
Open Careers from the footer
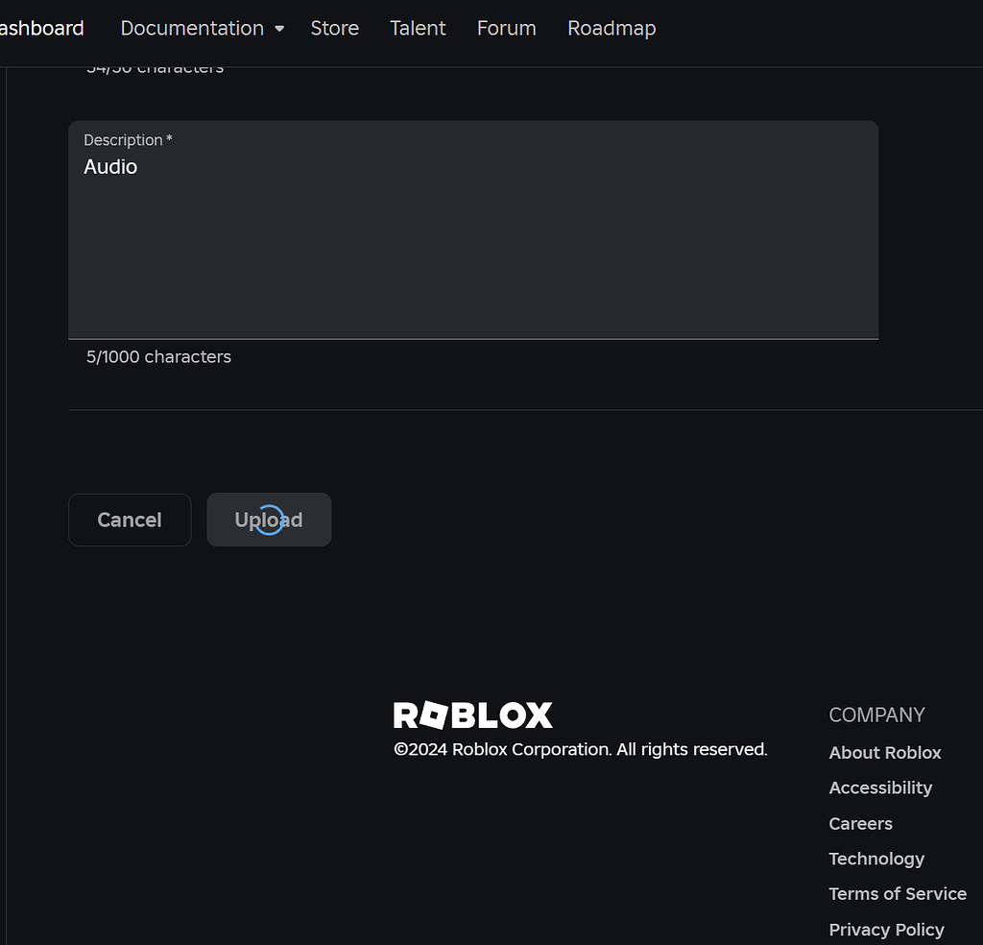pos(859,823)
